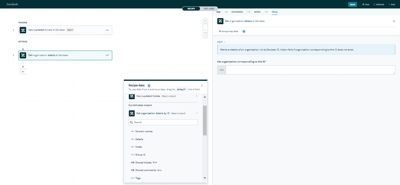
Task: Click the ABC data-type icon on the ID field
Action: point(221,70)
